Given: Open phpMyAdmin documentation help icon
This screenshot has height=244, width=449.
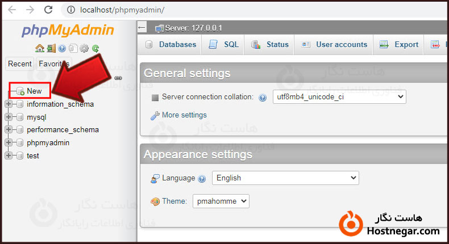Looking at the screenshot, I should 62,48.
